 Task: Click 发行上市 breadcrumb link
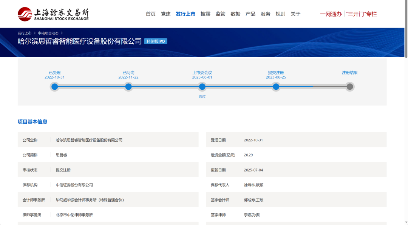click(x=25, y=33)
